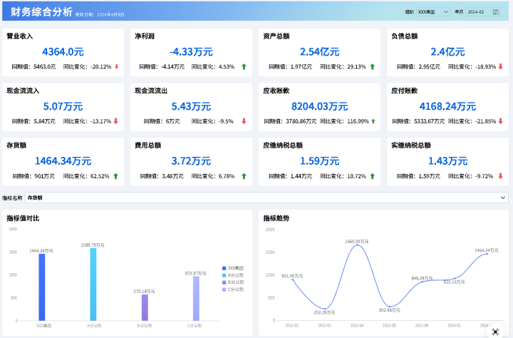
Task: Click the 指标趋势 chart title
Action: click(276, 218)
